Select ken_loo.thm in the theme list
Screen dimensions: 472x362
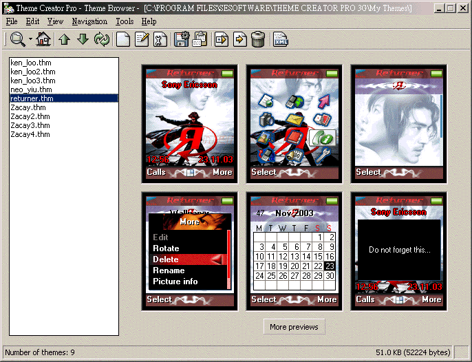tap(64, 63)
